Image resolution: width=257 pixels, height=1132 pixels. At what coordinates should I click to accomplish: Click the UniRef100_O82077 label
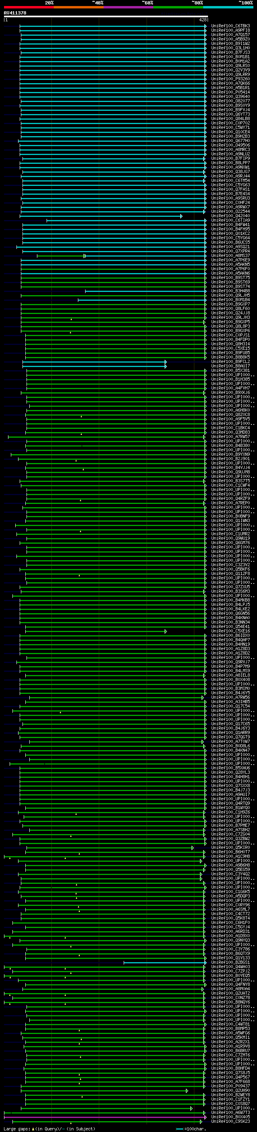pos(230,101)
